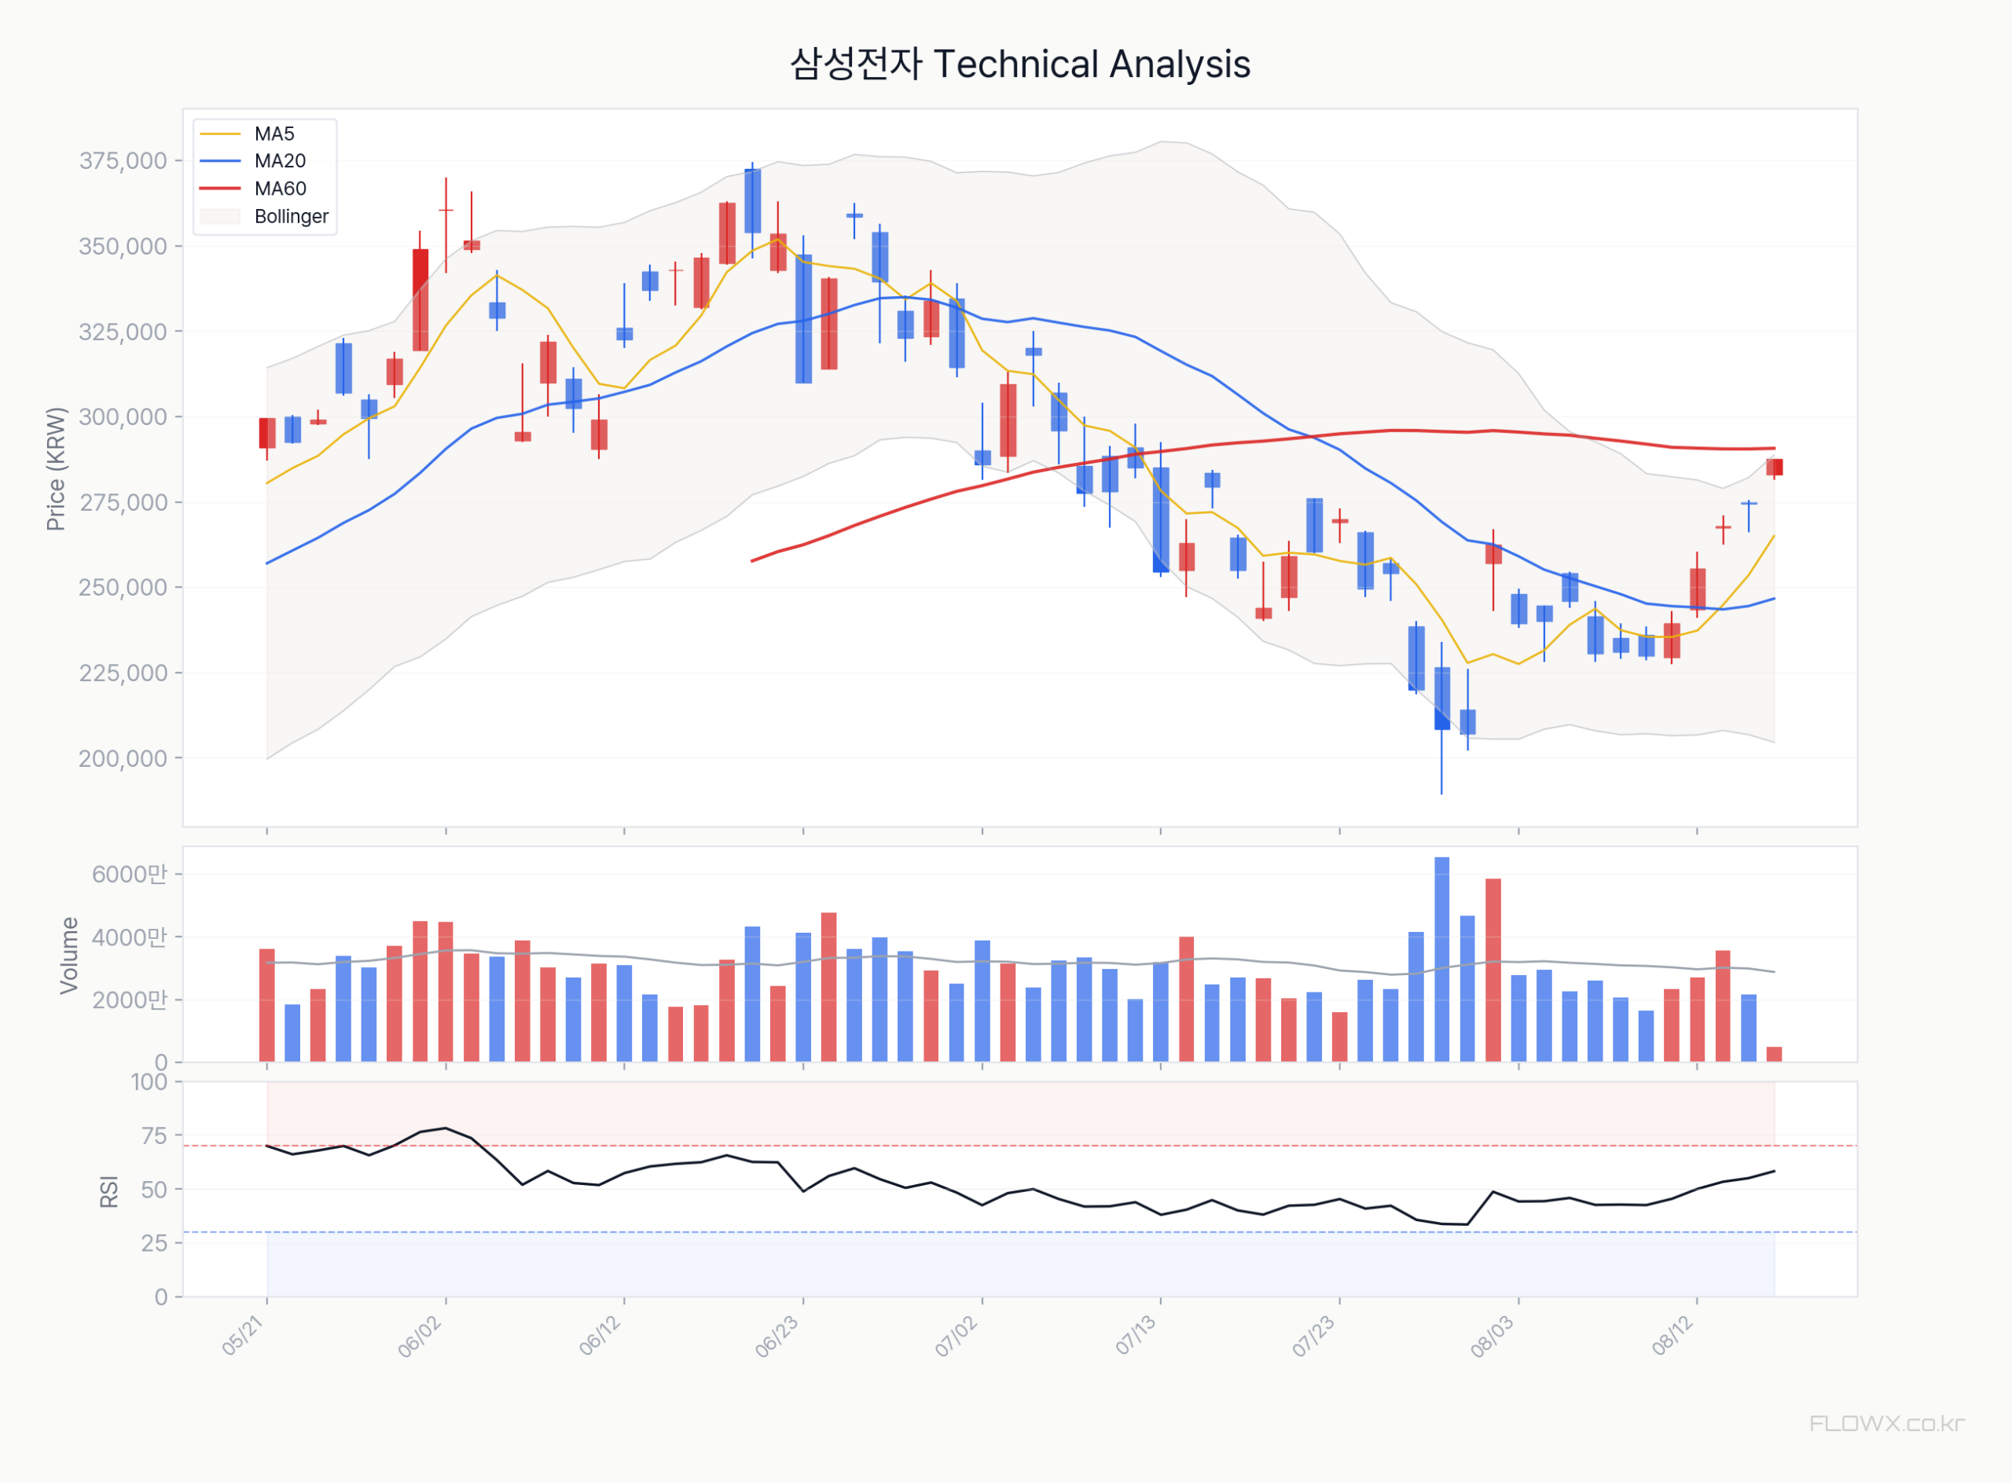Click the '08/03' date label

coord(1493,1336)
